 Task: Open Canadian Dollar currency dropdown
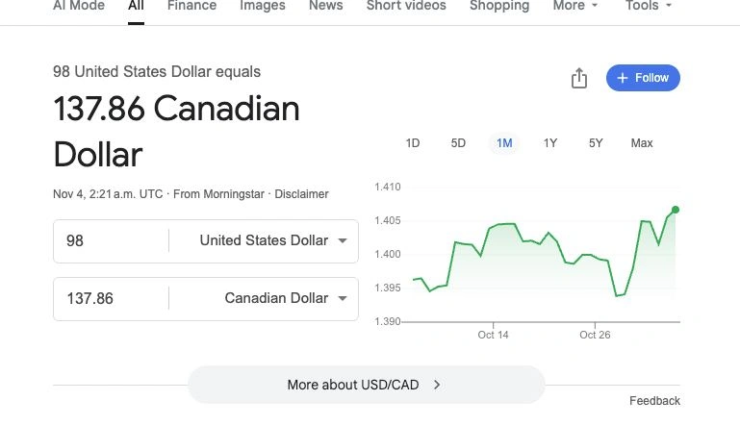tap(285, 298)
